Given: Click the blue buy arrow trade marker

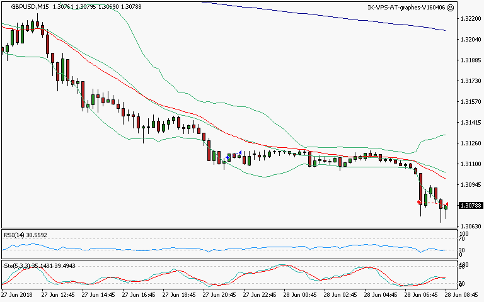Looking at the screenshot, I should coord(228,157).
